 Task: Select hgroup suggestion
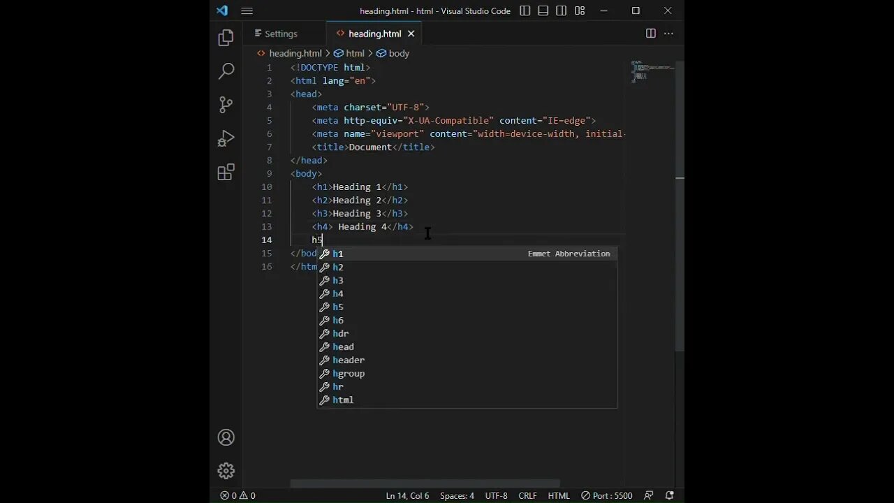(467, 373)
